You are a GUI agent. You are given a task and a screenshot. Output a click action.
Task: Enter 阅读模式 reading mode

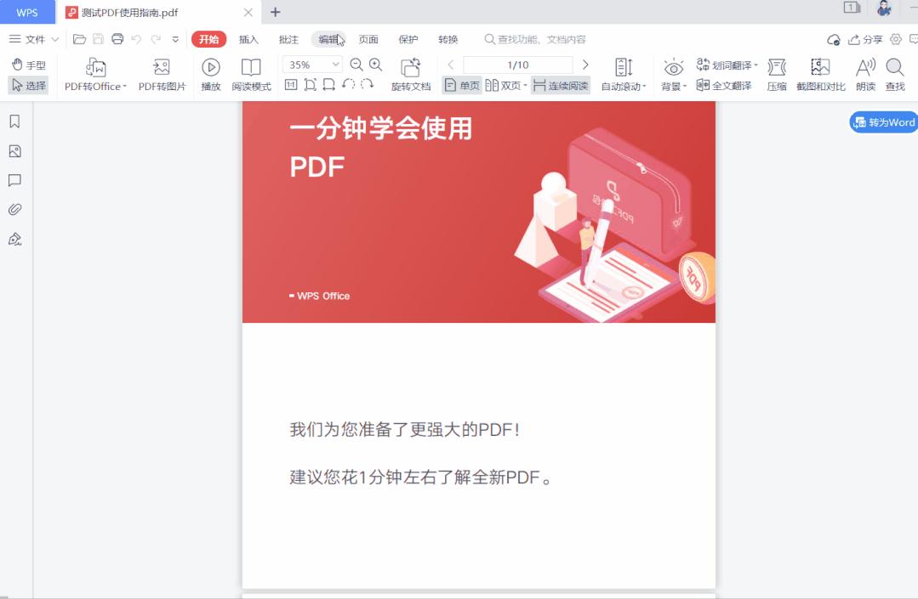[250, 75]
